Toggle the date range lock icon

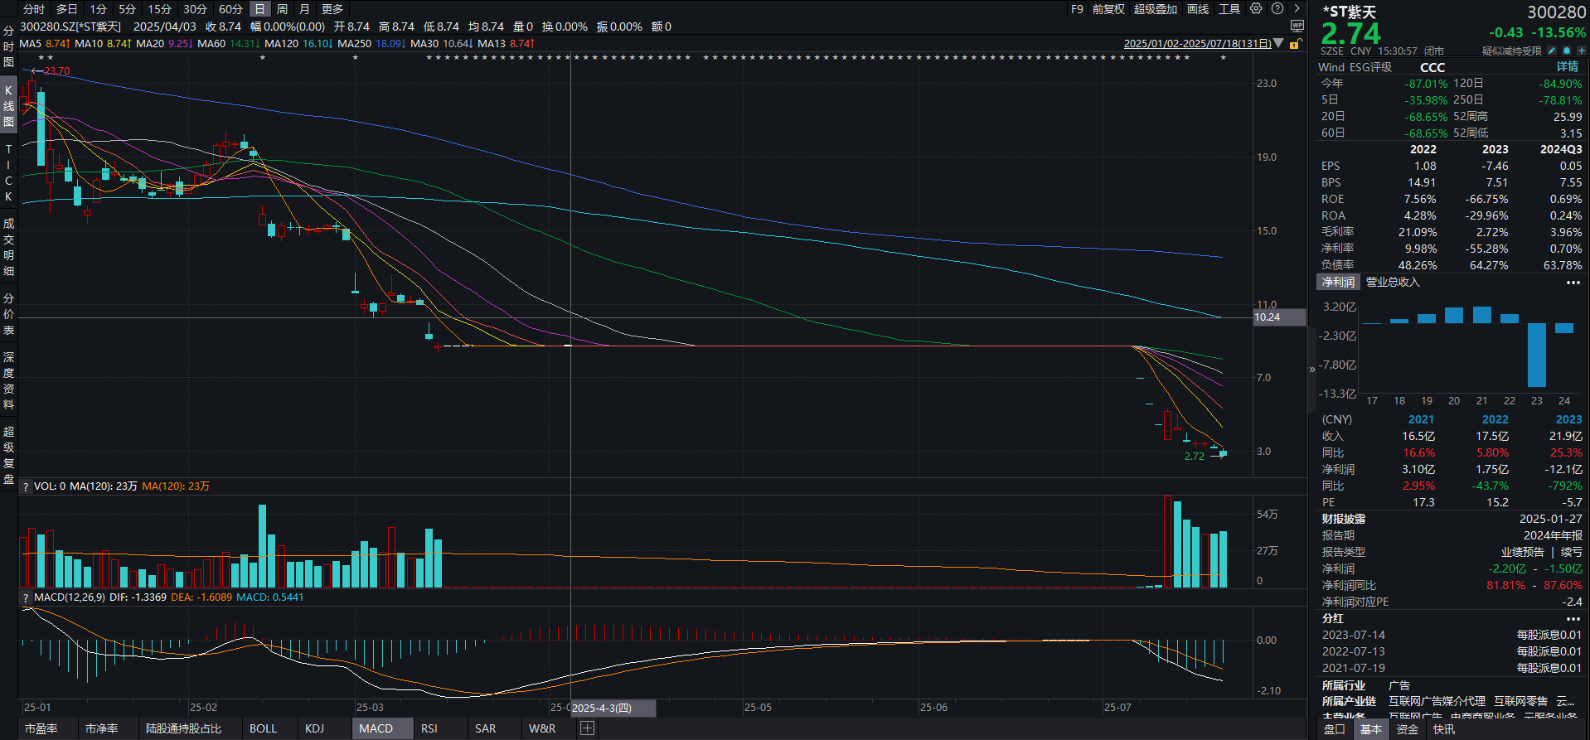[x=1294, y=44]
